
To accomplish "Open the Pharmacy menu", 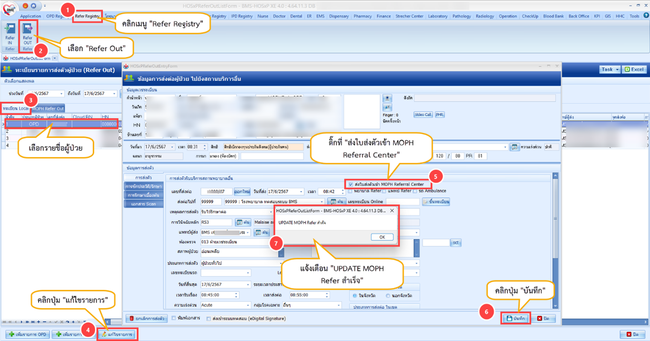I will coord(363,16).
